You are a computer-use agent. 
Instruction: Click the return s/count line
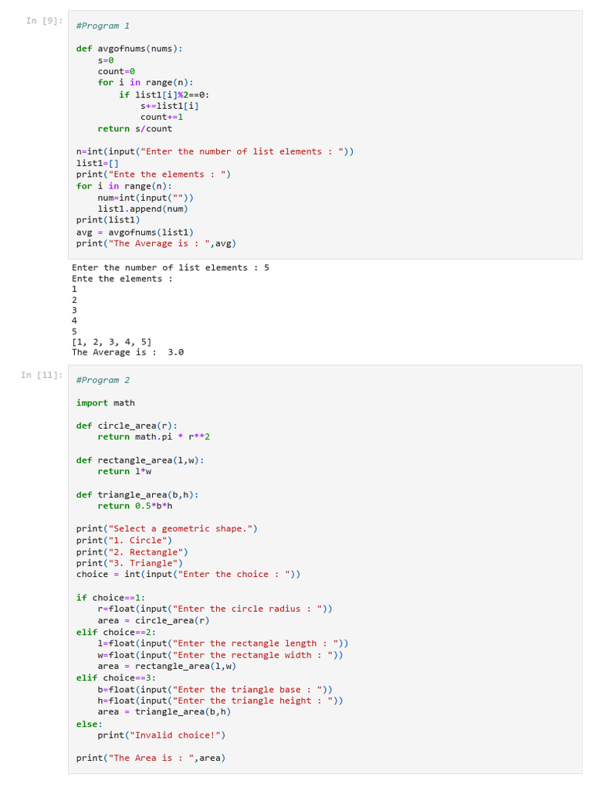point(134,129)
